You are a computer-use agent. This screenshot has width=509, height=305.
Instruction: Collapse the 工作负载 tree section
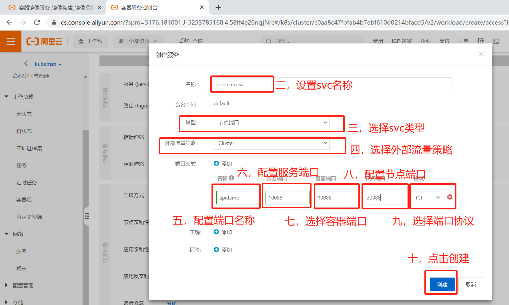pos(7,97)
